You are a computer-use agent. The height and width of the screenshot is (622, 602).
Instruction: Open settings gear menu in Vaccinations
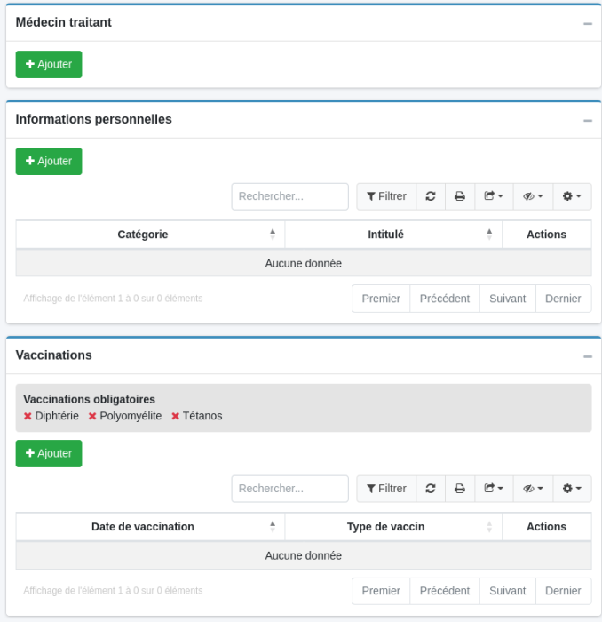click(x=572, y=489)
